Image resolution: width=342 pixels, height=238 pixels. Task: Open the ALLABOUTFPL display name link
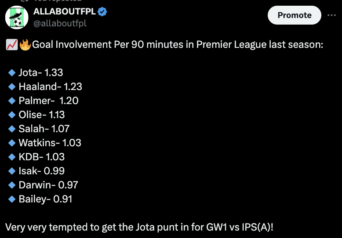click(x=64, y=12)
